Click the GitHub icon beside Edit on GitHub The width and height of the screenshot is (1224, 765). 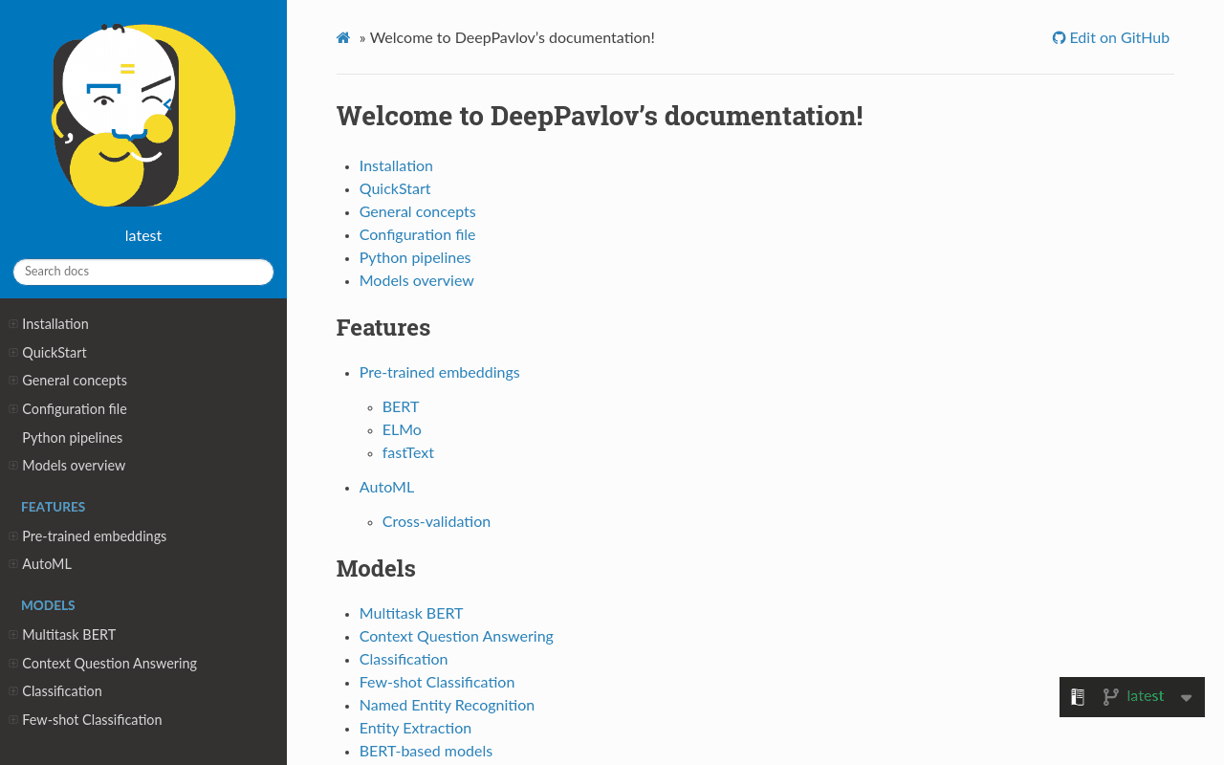[x=1059, y=38]
